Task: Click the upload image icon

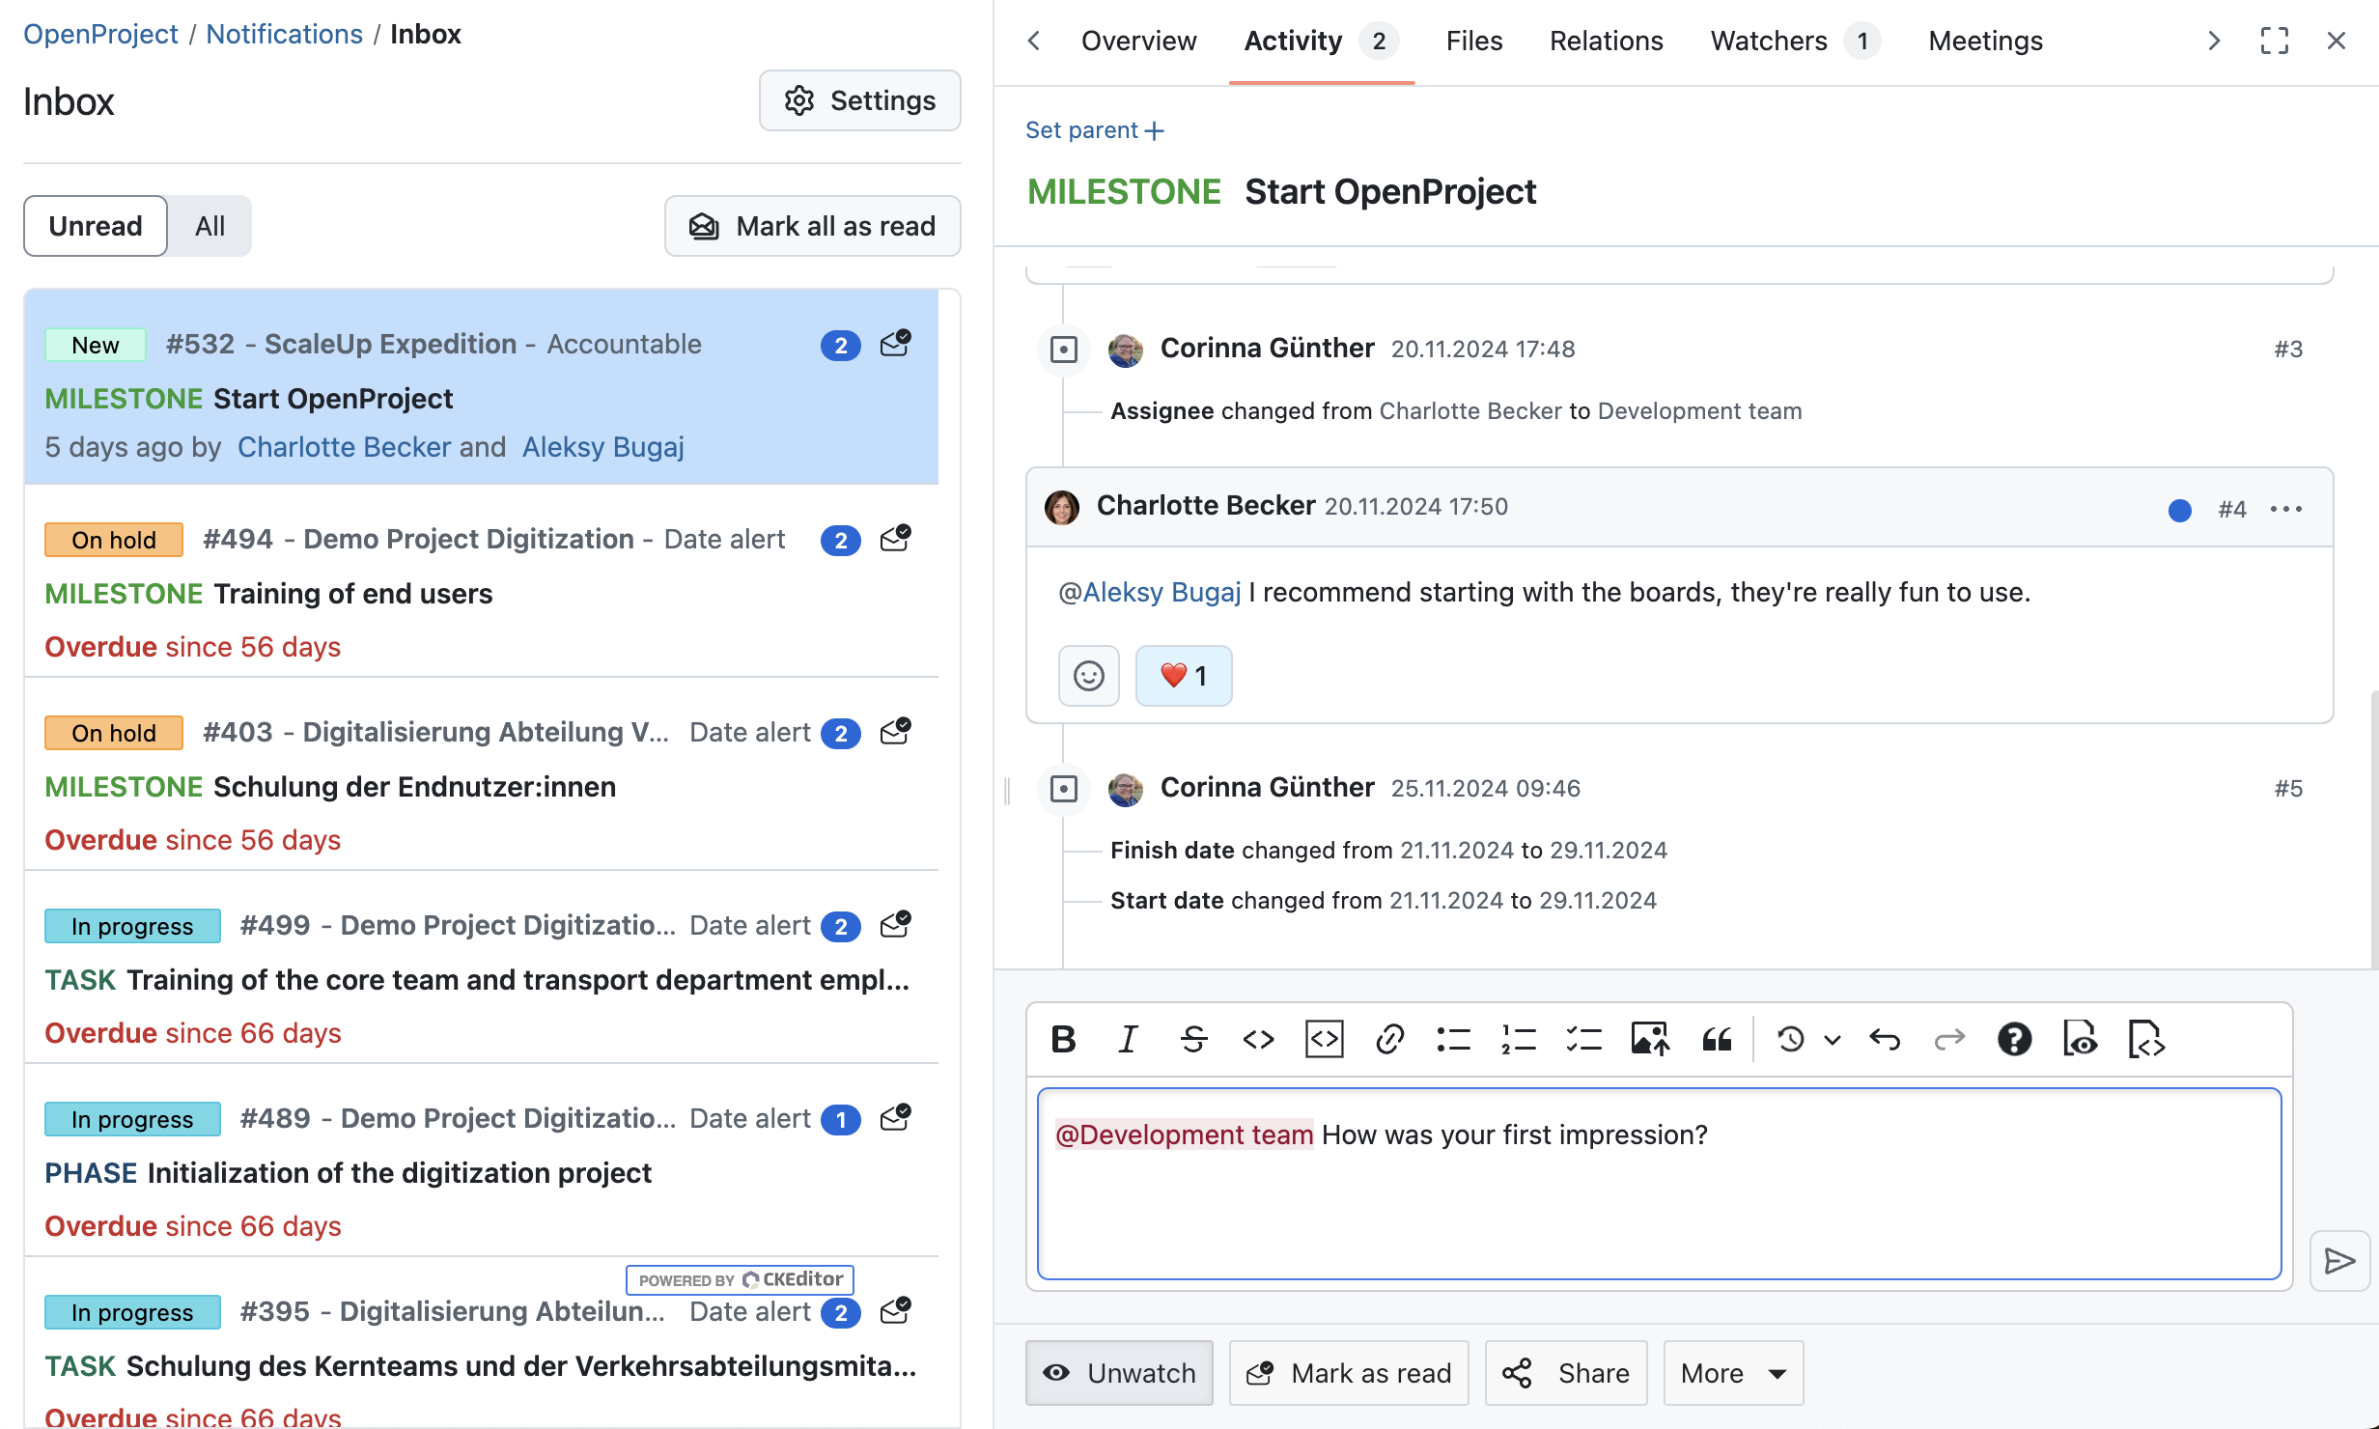Action: pos(1650,1039)
